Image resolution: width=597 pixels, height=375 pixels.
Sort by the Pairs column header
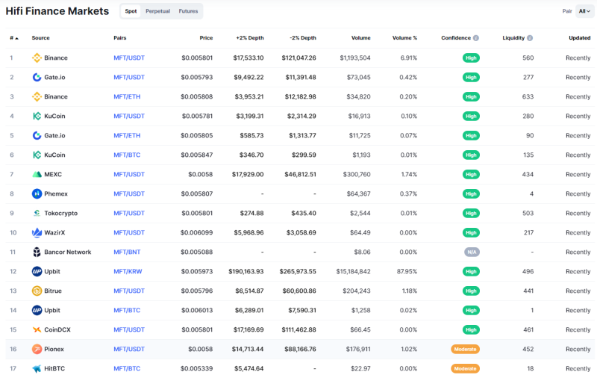tap(120, 38)
